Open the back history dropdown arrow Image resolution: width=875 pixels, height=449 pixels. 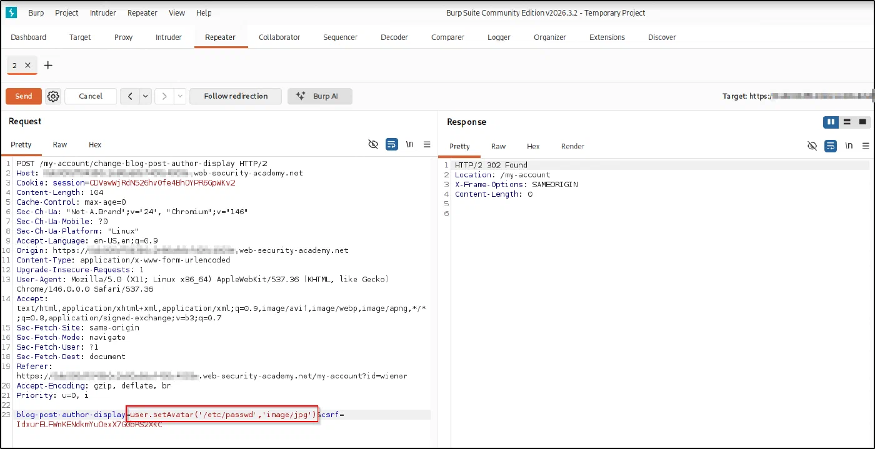tap(146, 96)
